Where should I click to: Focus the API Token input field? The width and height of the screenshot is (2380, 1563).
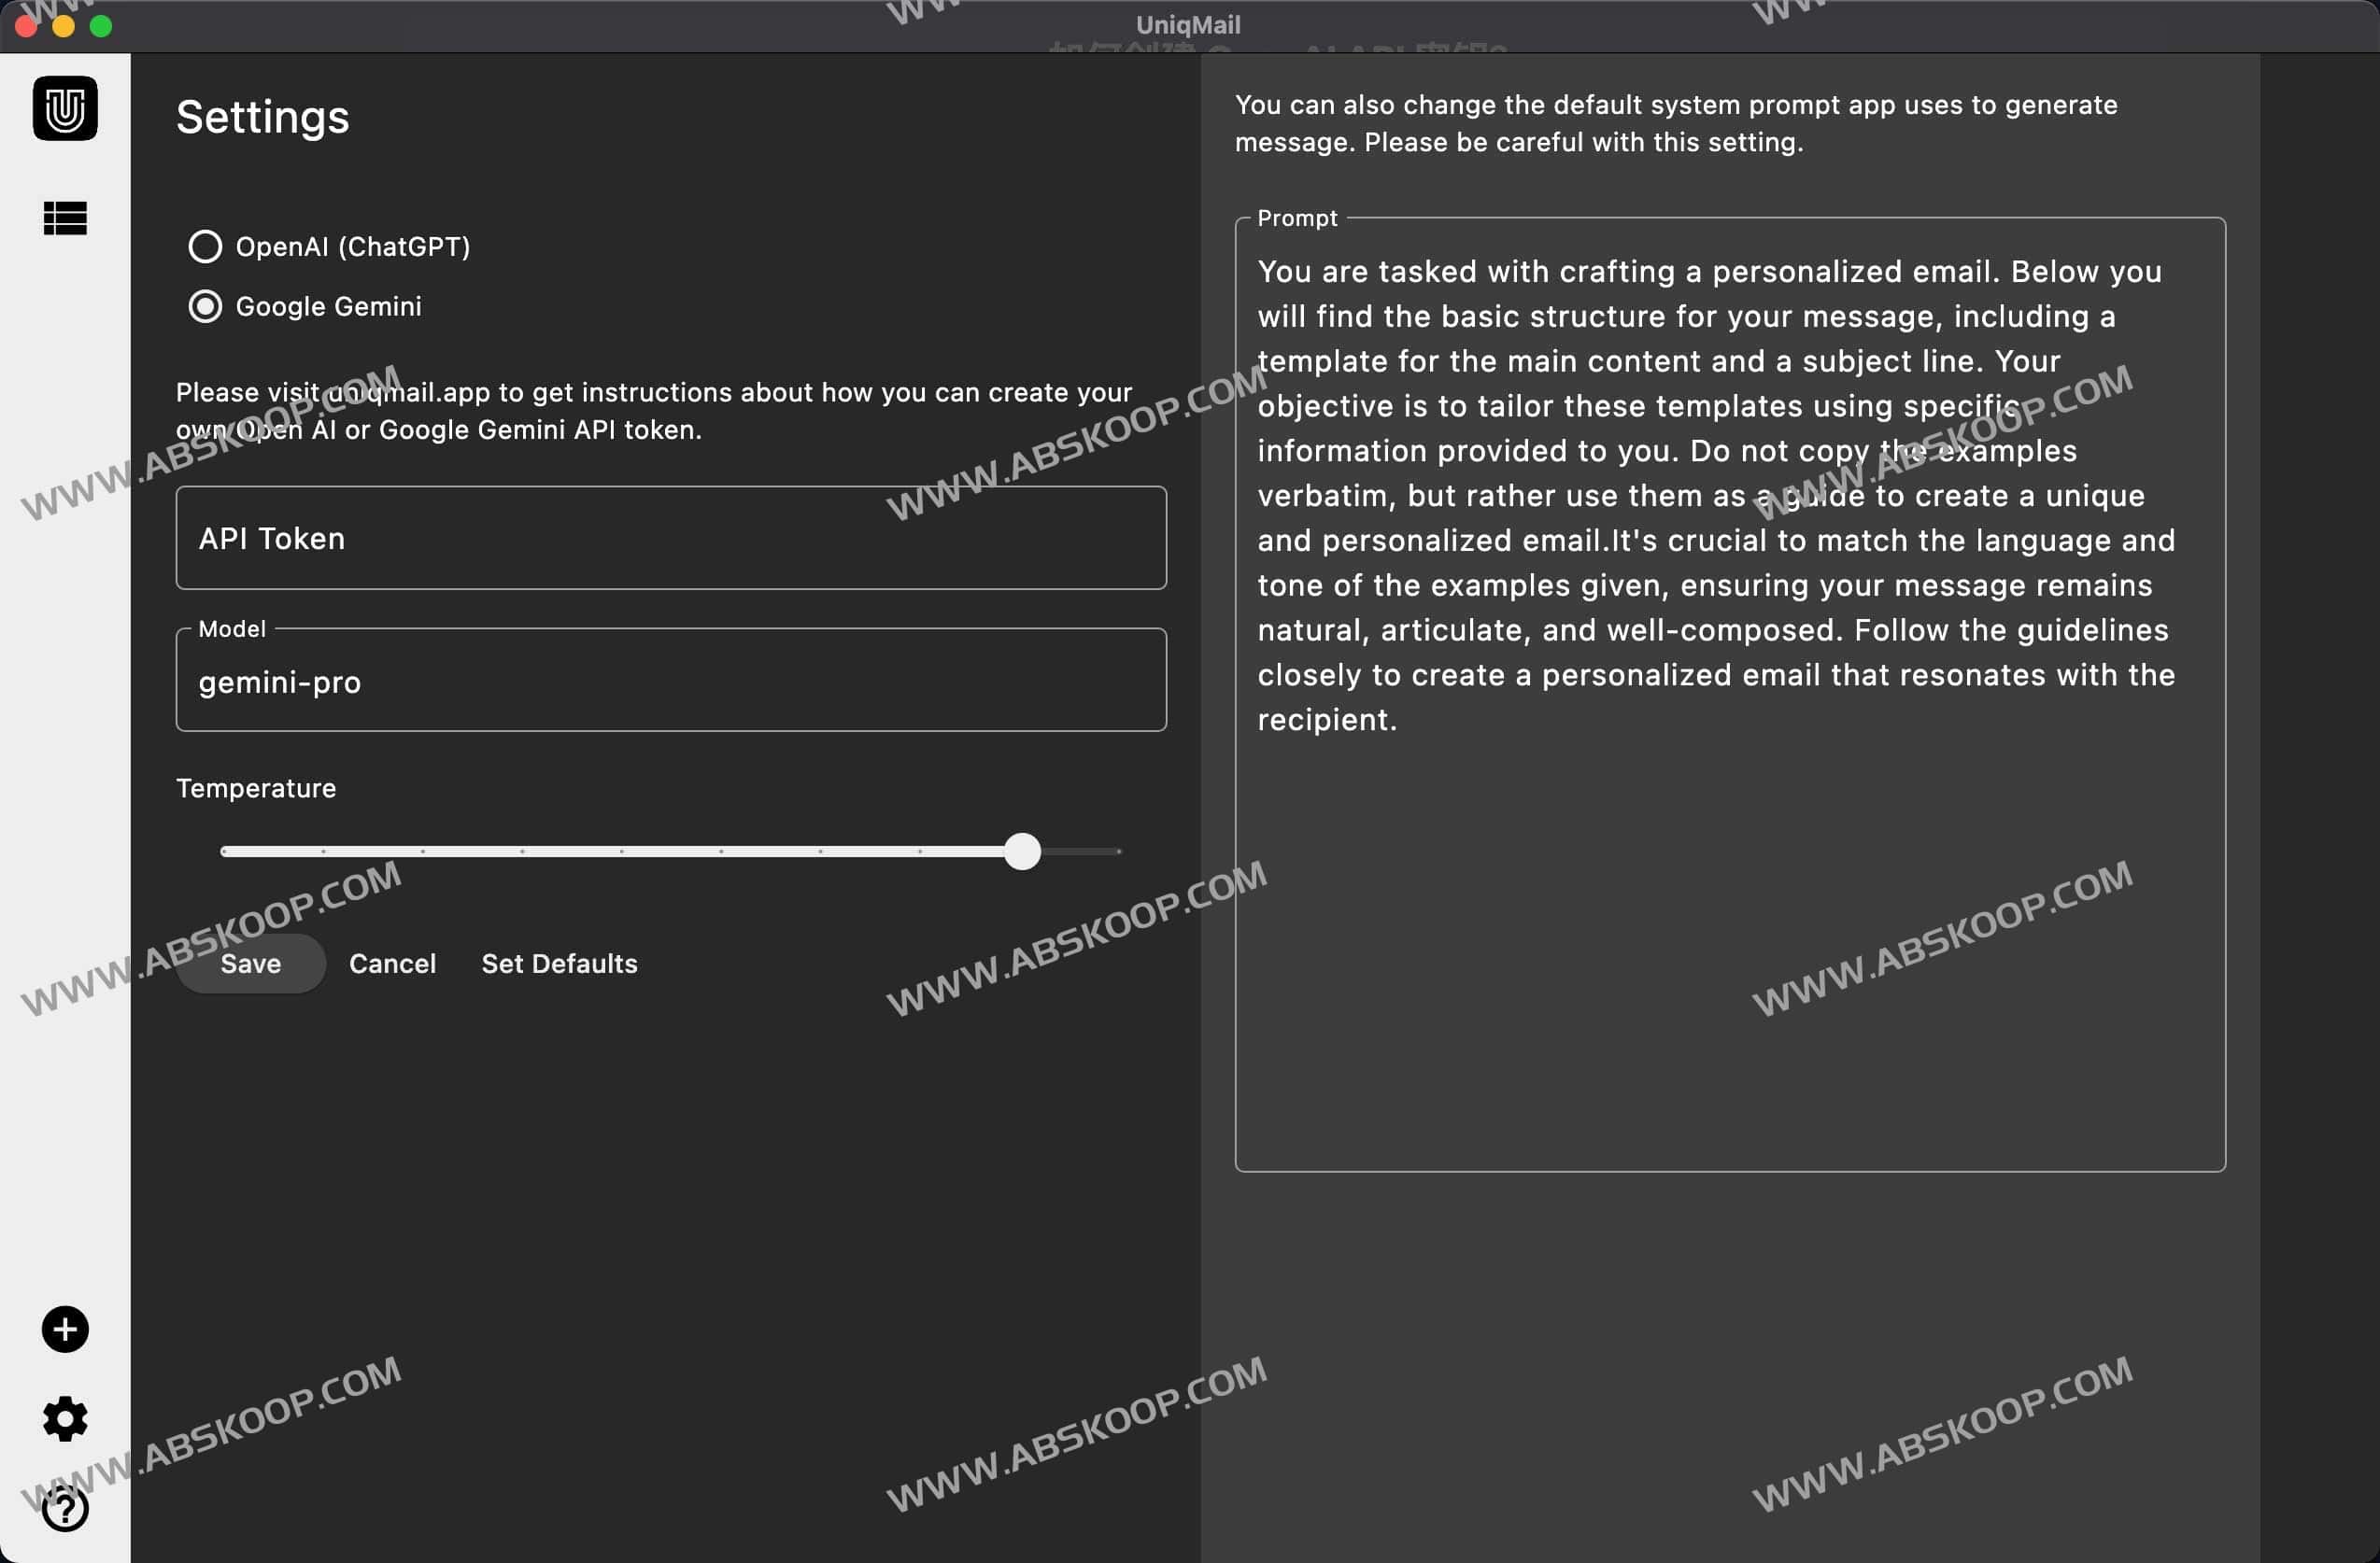(x=670, y=539)
